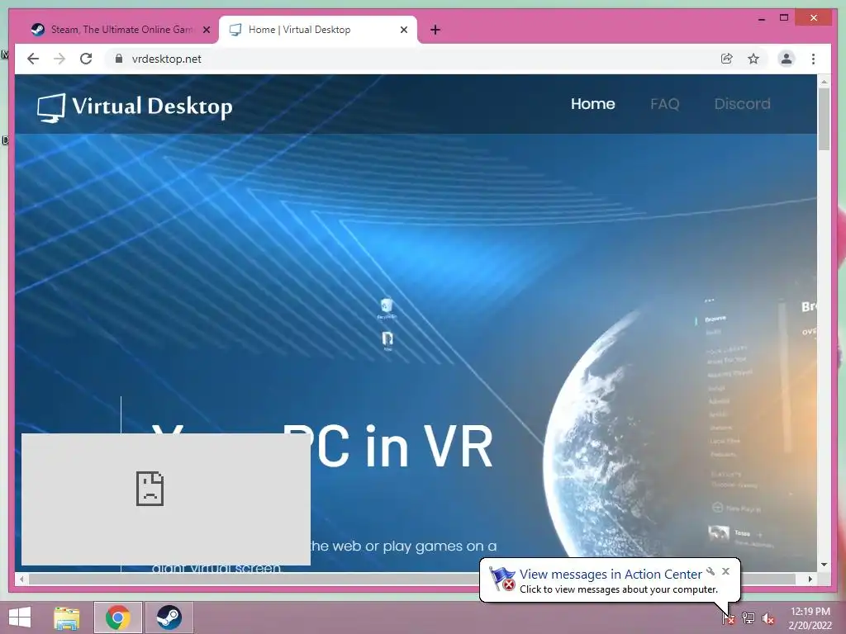This screenshot has height=634, width=846.
Task: Open View messages in Action Center
Action: (611, 575)
